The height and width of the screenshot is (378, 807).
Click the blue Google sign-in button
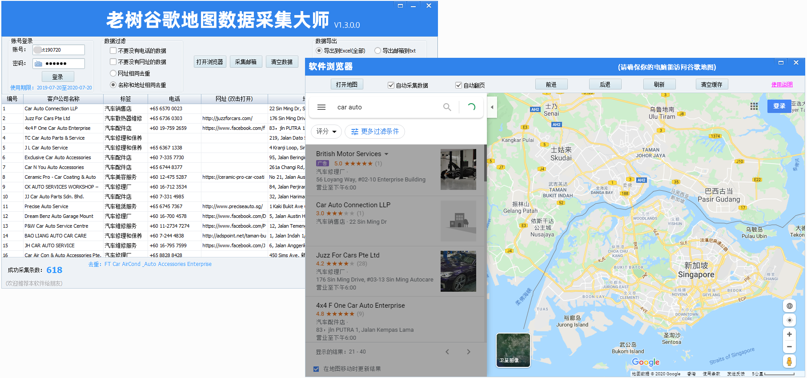(x=779, y=106)
